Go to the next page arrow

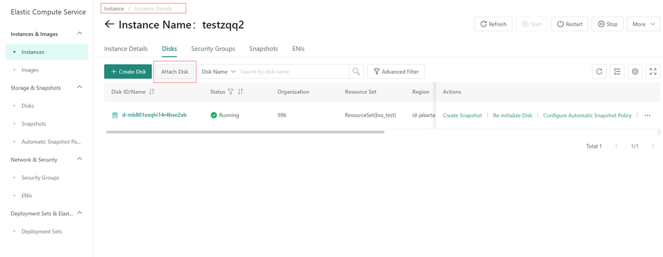[653, 146]
